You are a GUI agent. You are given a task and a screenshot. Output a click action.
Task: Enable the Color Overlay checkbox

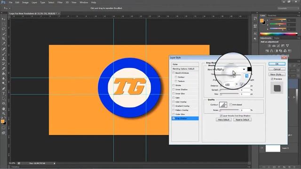pos(174,102)
